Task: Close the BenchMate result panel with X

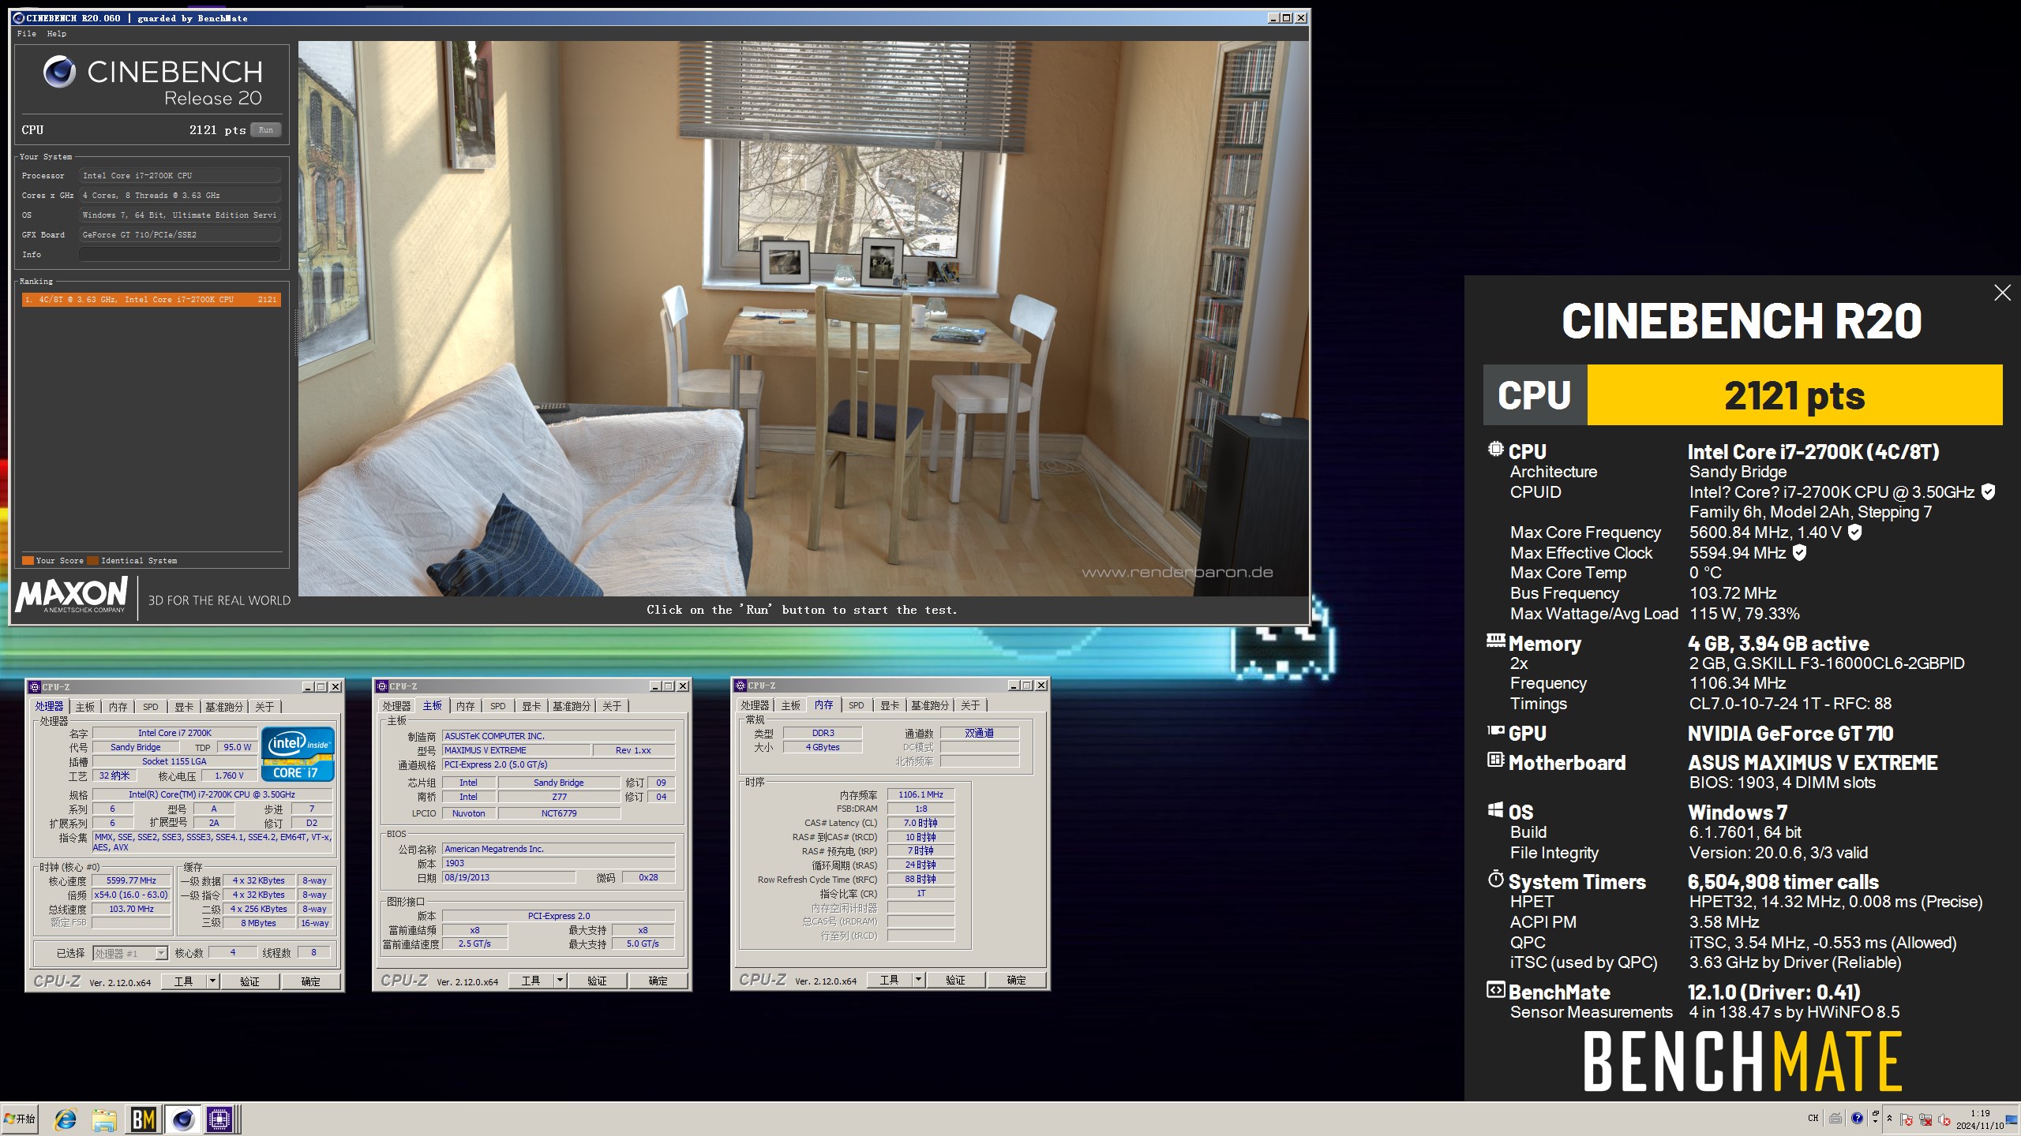Action: tap(2002, 293)
